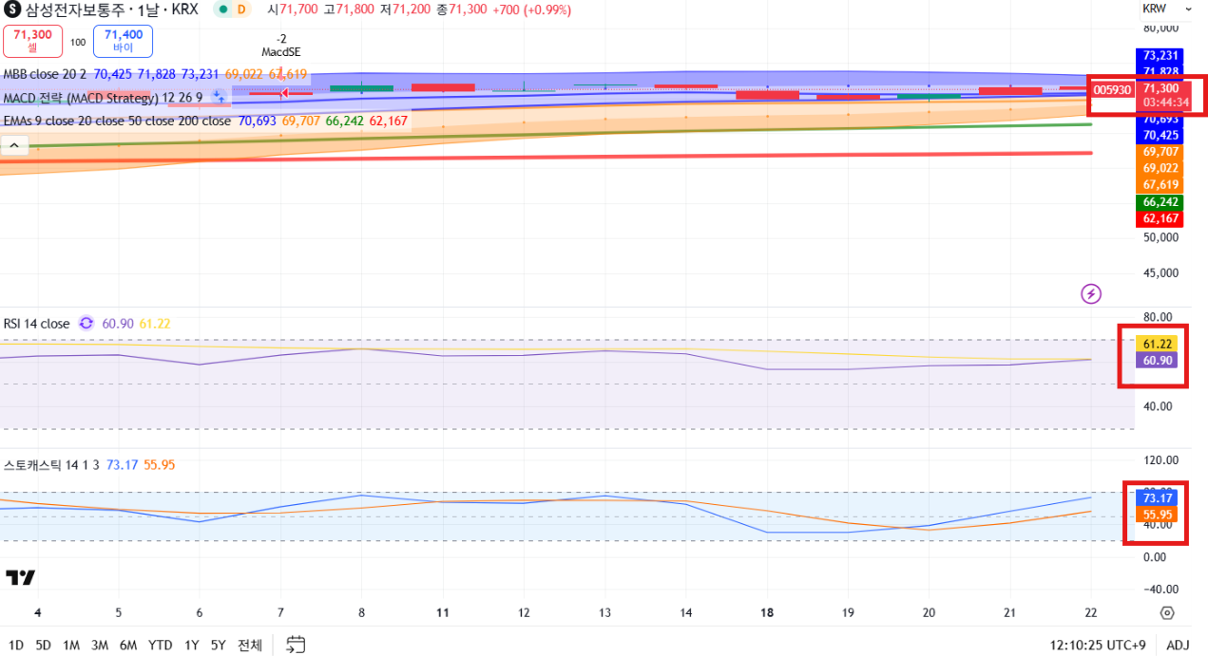This screenshot has width=1208, height=656.
Task: Open the go-to-date calendar icon
Action: point(297,645)
